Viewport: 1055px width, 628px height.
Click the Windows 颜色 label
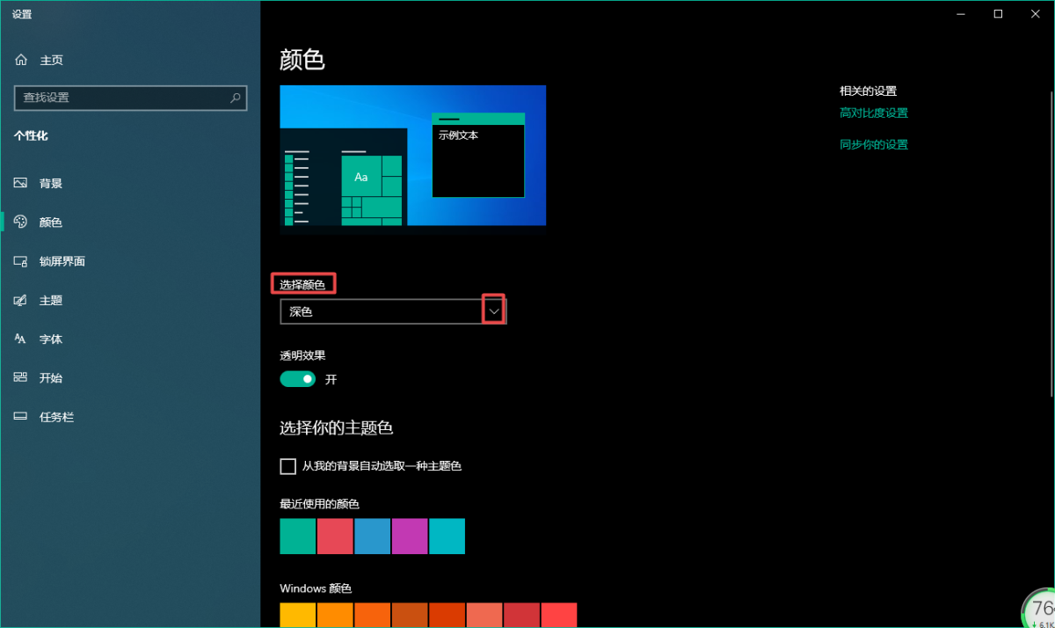point(316,588)
